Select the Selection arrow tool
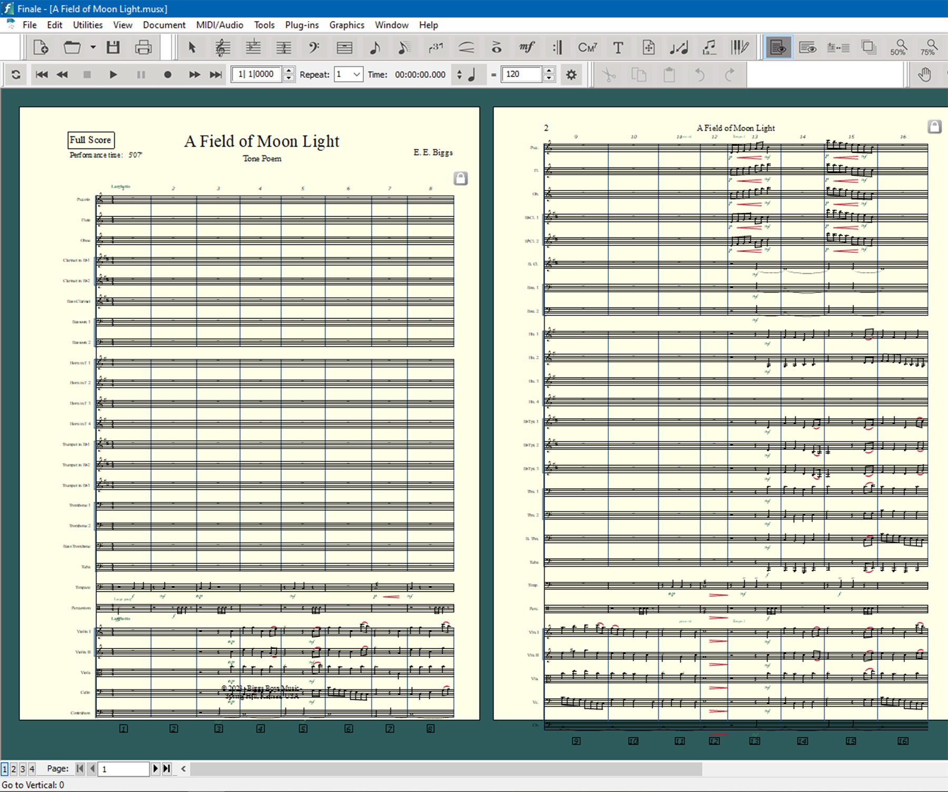 [x=192, y=48]
